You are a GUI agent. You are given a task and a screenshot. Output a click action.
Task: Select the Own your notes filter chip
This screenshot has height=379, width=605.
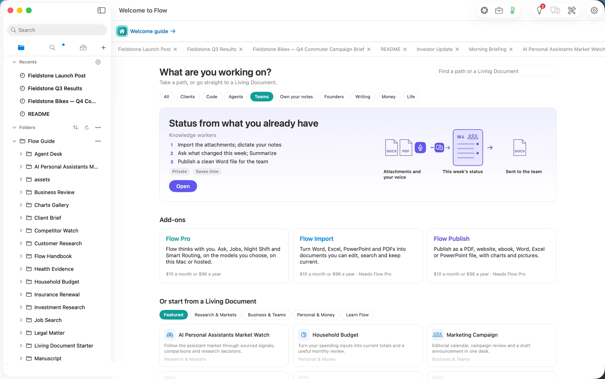296,97
